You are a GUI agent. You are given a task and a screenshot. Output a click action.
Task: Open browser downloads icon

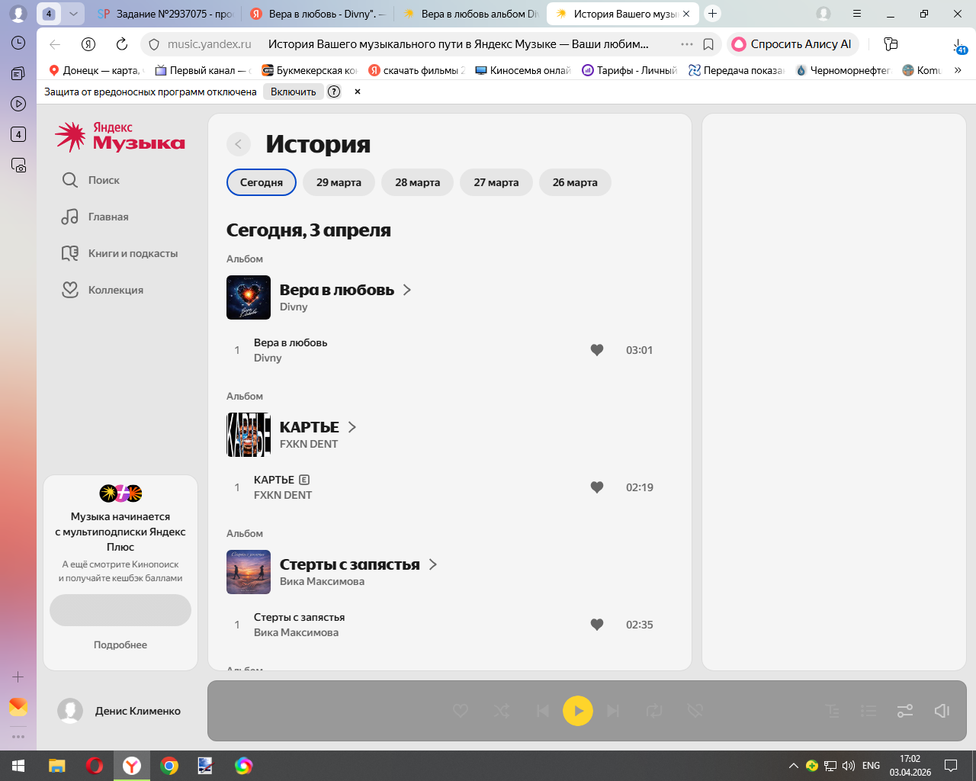(958, 45)
